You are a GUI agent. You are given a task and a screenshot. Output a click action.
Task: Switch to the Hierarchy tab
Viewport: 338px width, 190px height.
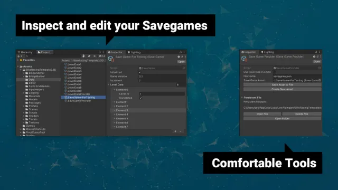pos(25,52)
